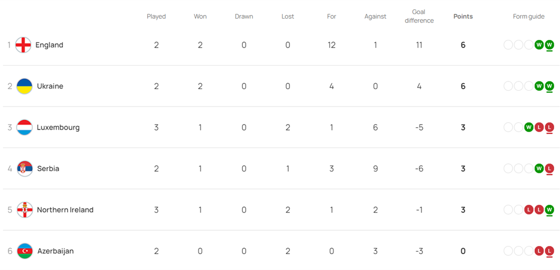This screenshot has height=270, width=560.
Task: Open the Ukraine team link
Action: [50, 86]
